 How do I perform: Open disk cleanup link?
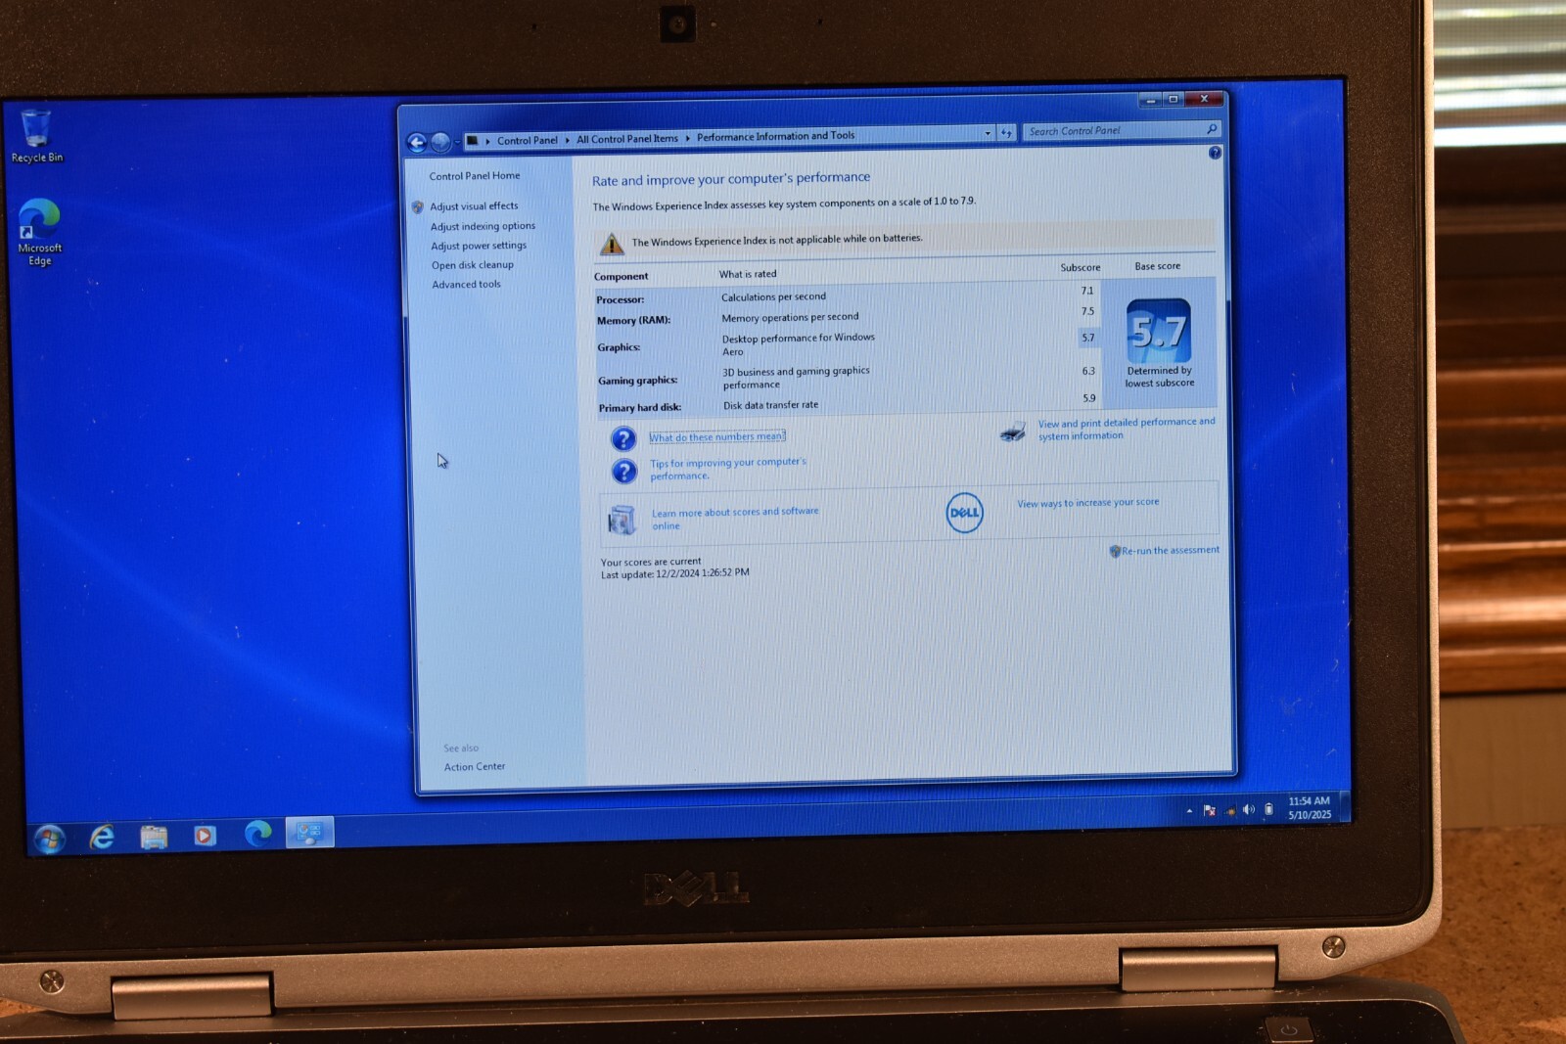pos(473,265)
